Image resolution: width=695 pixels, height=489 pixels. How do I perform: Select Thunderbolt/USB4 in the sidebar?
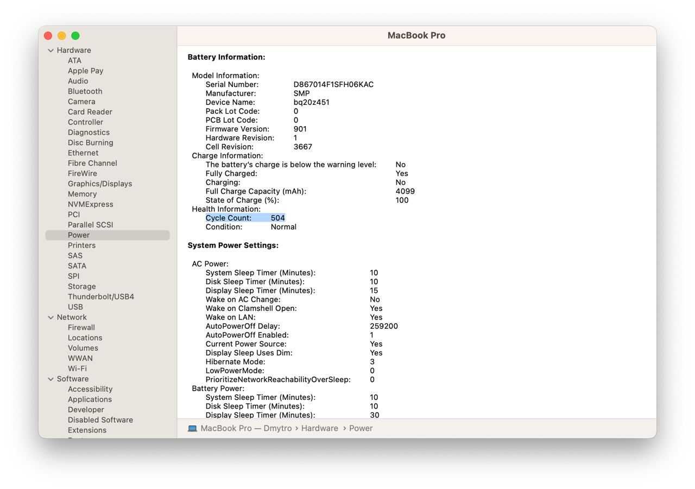point(100,297)
